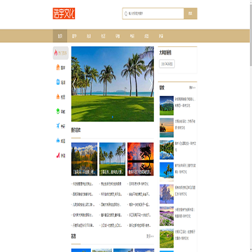Select the green sidebar category icon

tap(58, 111)
